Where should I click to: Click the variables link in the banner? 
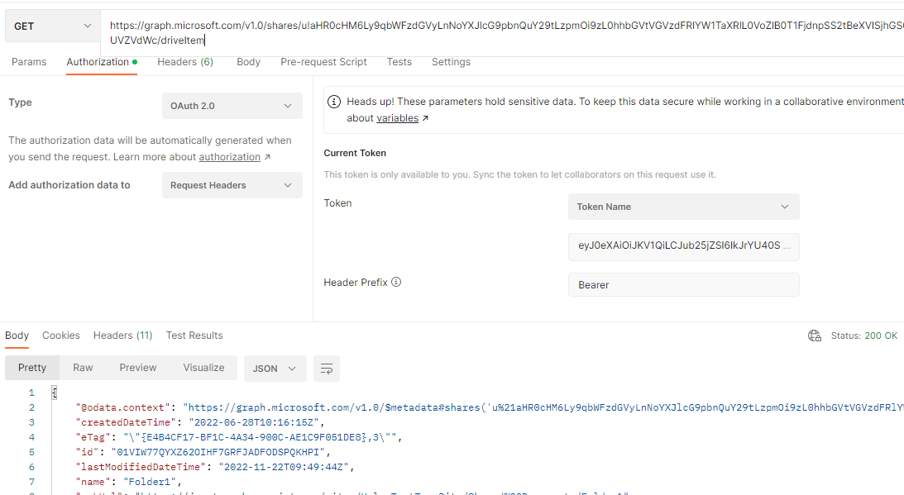tap(398, 117)
